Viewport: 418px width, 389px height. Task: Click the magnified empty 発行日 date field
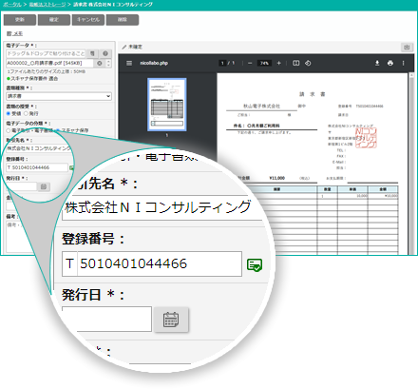[106, 319]
